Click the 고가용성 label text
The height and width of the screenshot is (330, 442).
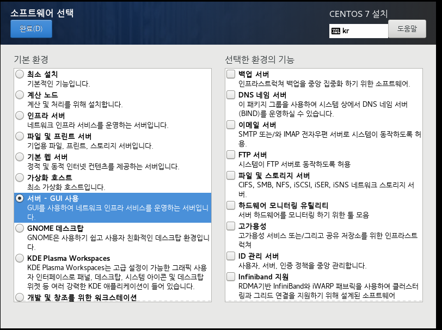[x=252, y=226]
